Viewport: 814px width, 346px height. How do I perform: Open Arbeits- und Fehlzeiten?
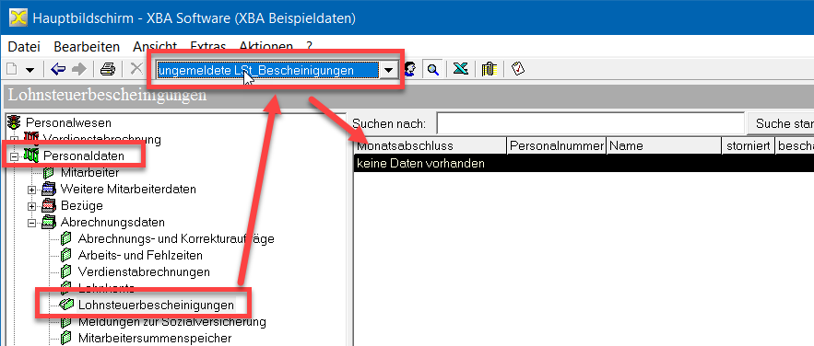[140, 255]
